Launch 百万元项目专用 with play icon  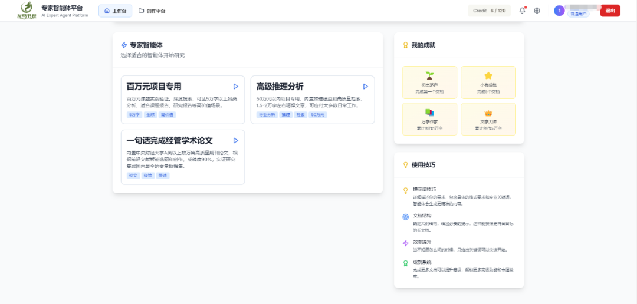pos(235,87)
